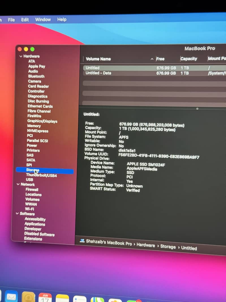Select NVMExpress in the sidebar
Viewport: 226px width, 302px height.
coord(38,131)
